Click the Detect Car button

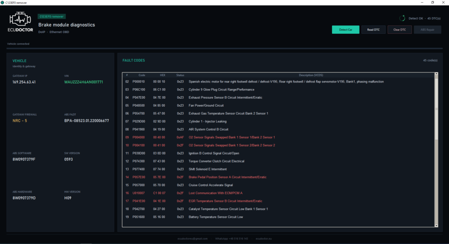click(346, 29)
